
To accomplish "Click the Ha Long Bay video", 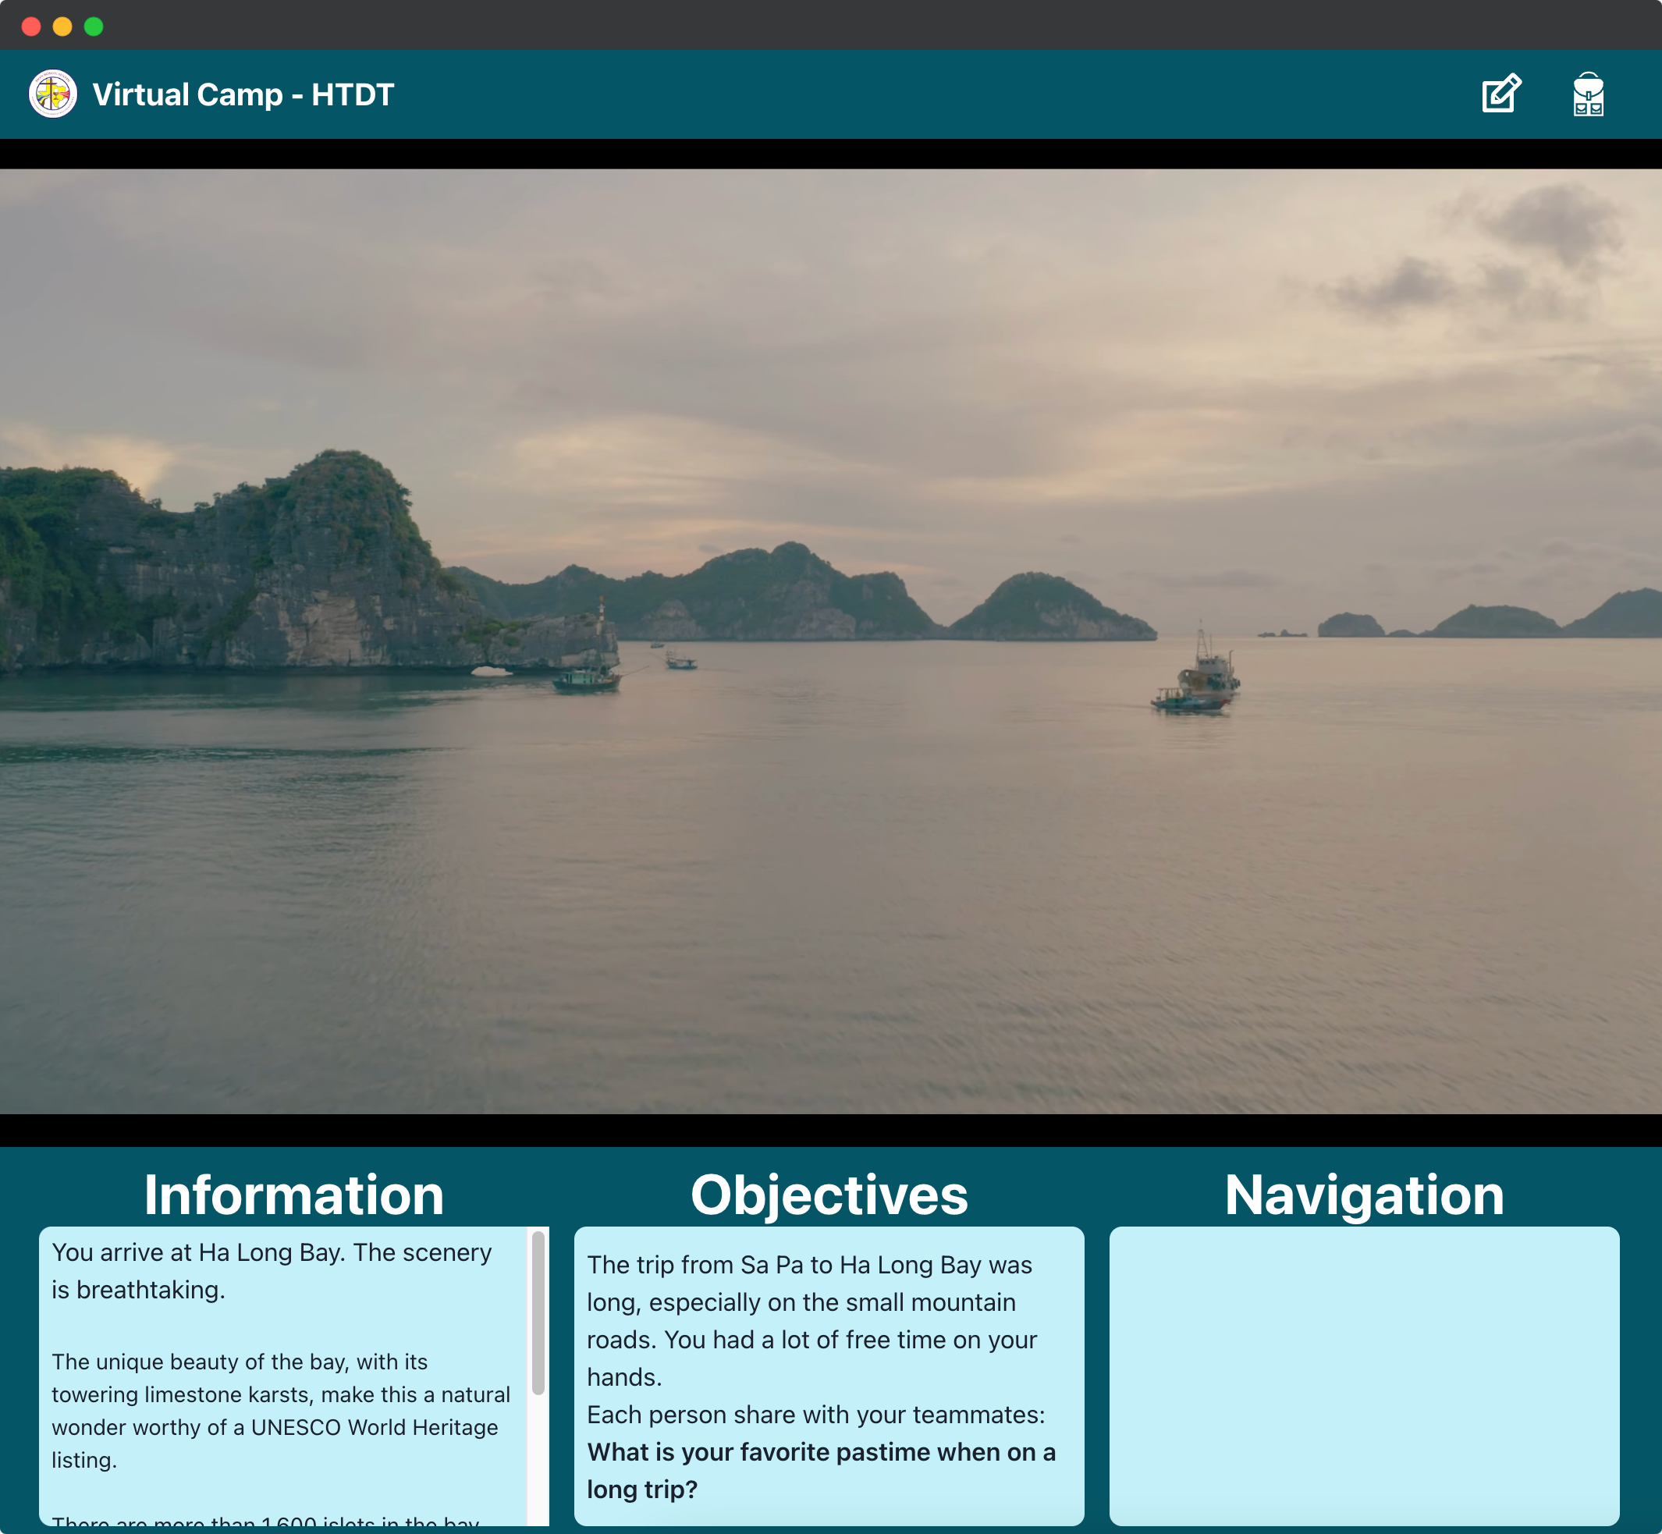I will pos(831,641).
